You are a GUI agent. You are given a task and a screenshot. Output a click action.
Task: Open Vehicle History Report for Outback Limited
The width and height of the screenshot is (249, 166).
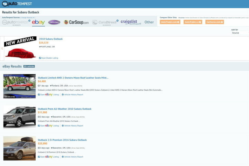coord(72,94)
